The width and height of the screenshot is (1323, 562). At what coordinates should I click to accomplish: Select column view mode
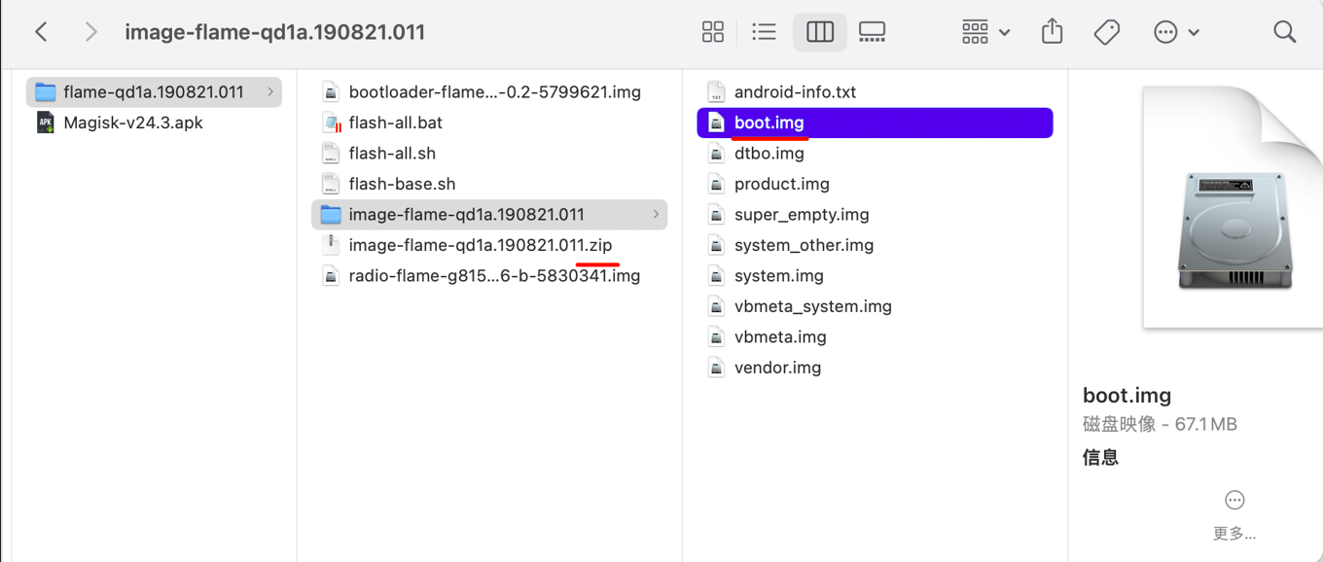point(819,32)
